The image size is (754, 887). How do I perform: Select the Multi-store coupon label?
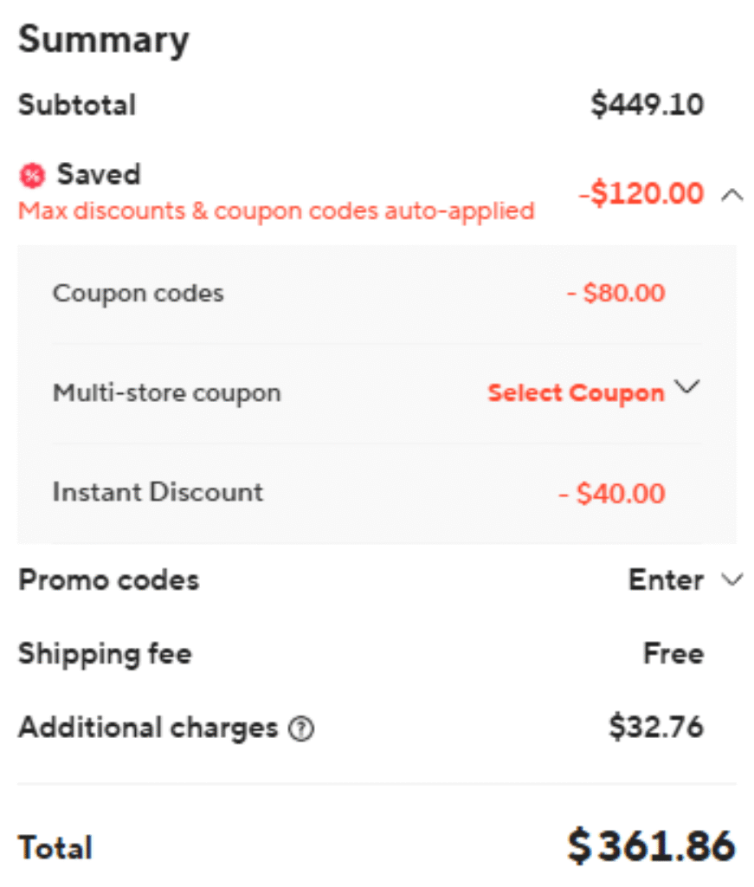click(x=167, y=393)
